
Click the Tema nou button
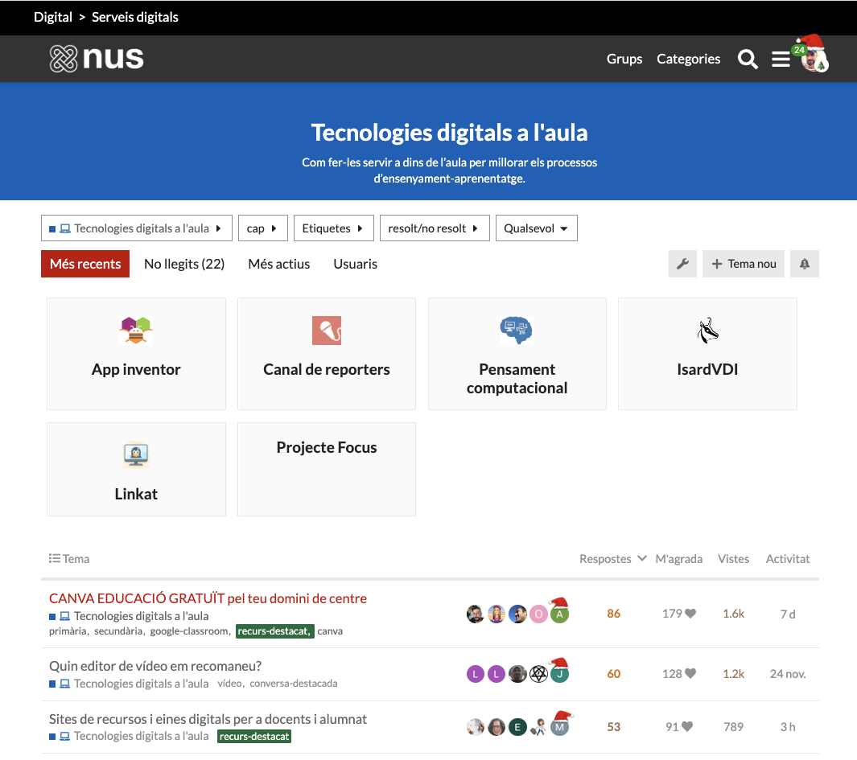(x=744, y=264)
